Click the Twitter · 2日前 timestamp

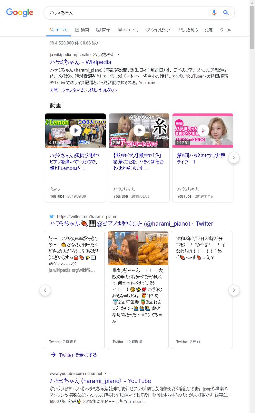click(188, 342)
